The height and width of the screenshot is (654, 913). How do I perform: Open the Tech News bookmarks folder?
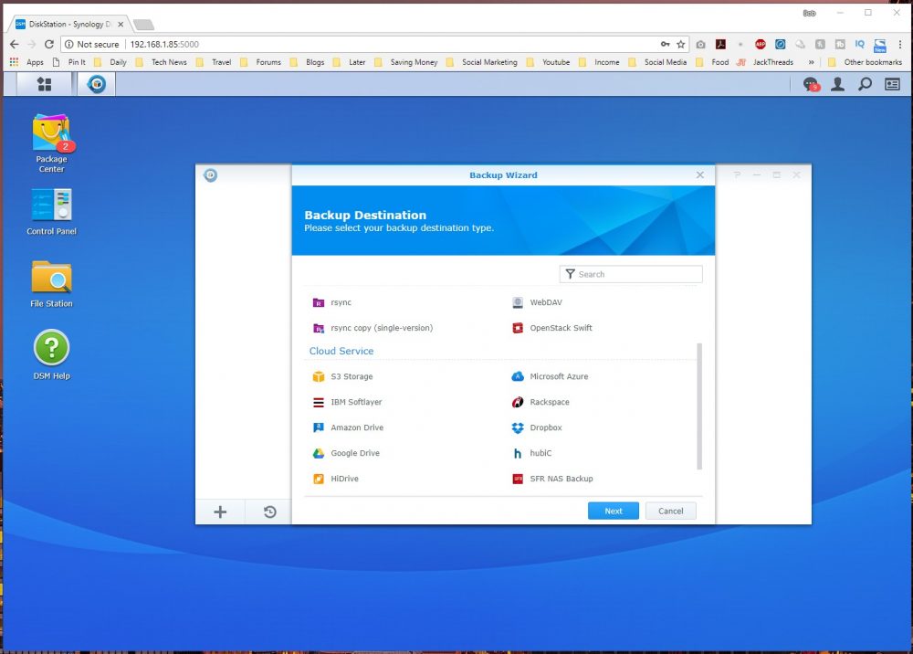(162, 62)
